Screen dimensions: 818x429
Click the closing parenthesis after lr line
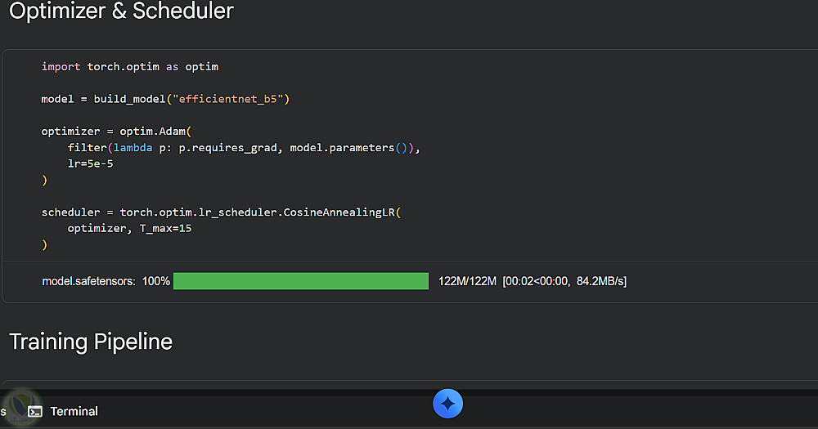tap(44, 180)
